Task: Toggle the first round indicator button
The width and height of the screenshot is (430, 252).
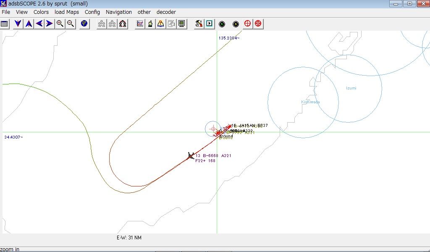Action: pos(222,24)
